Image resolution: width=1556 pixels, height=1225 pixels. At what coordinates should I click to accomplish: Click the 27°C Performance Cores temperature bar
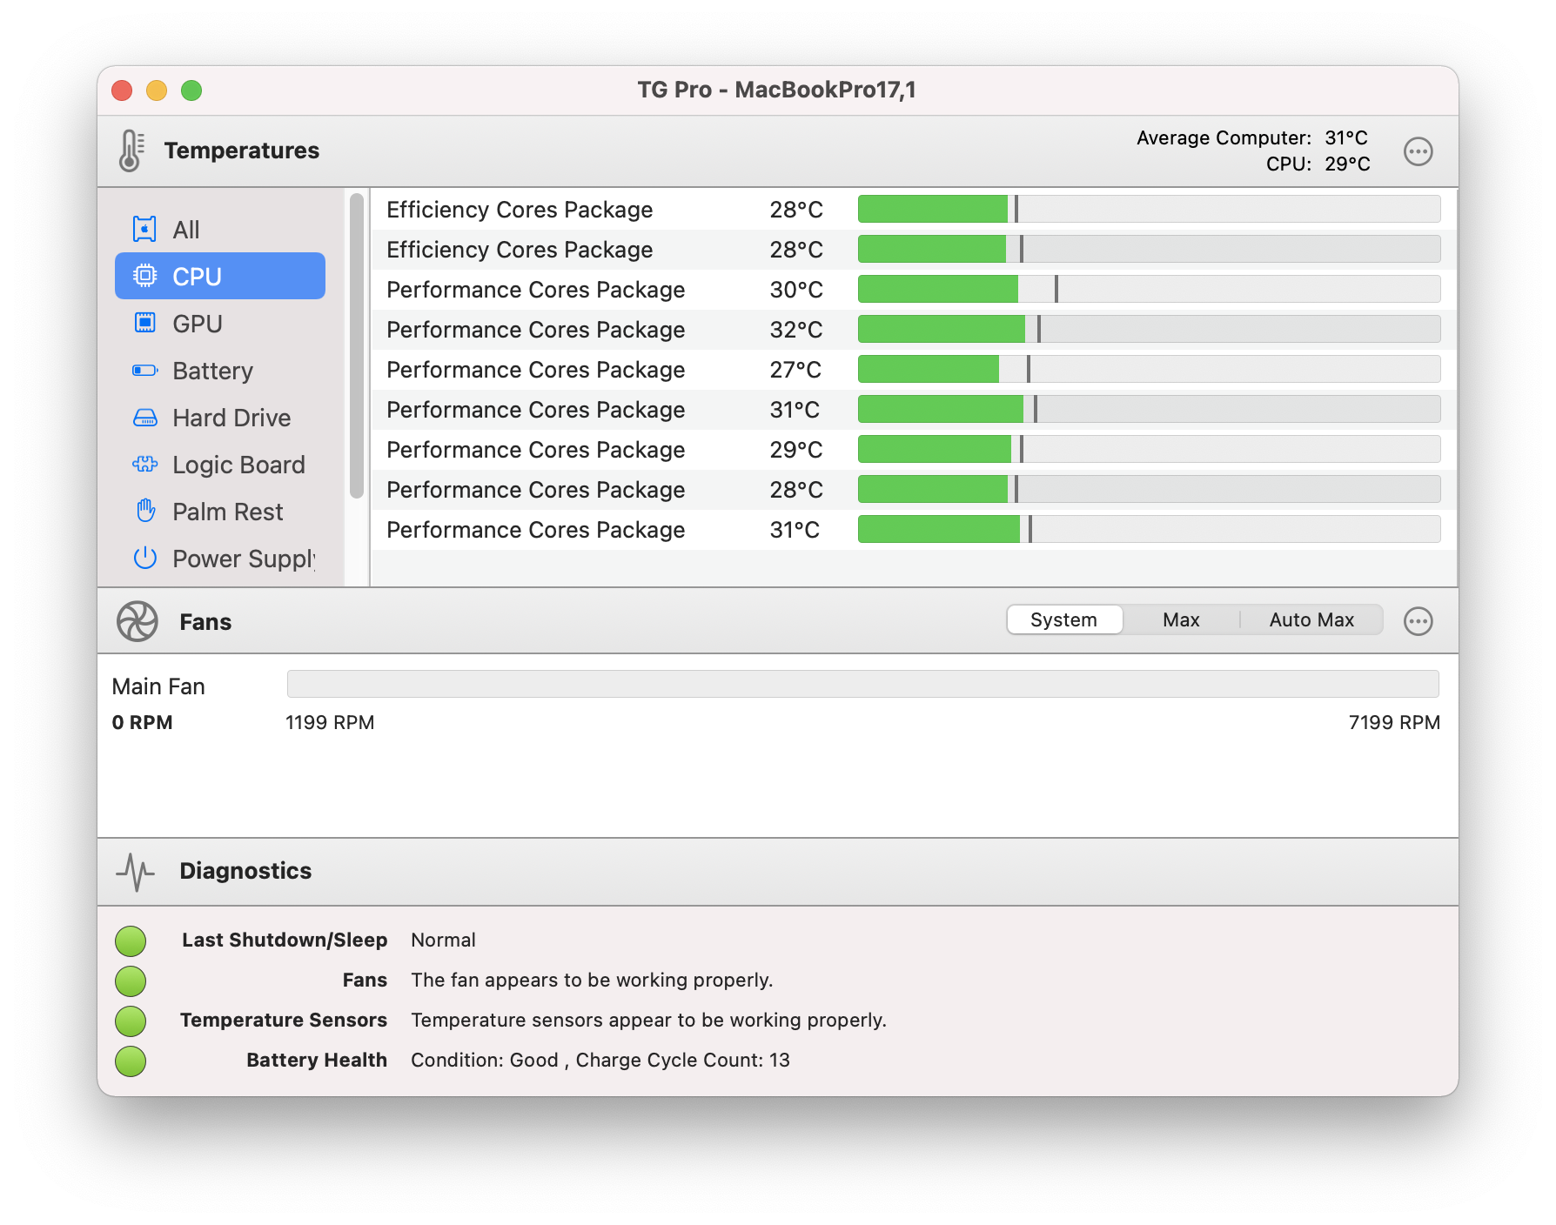pos(1149,369)
